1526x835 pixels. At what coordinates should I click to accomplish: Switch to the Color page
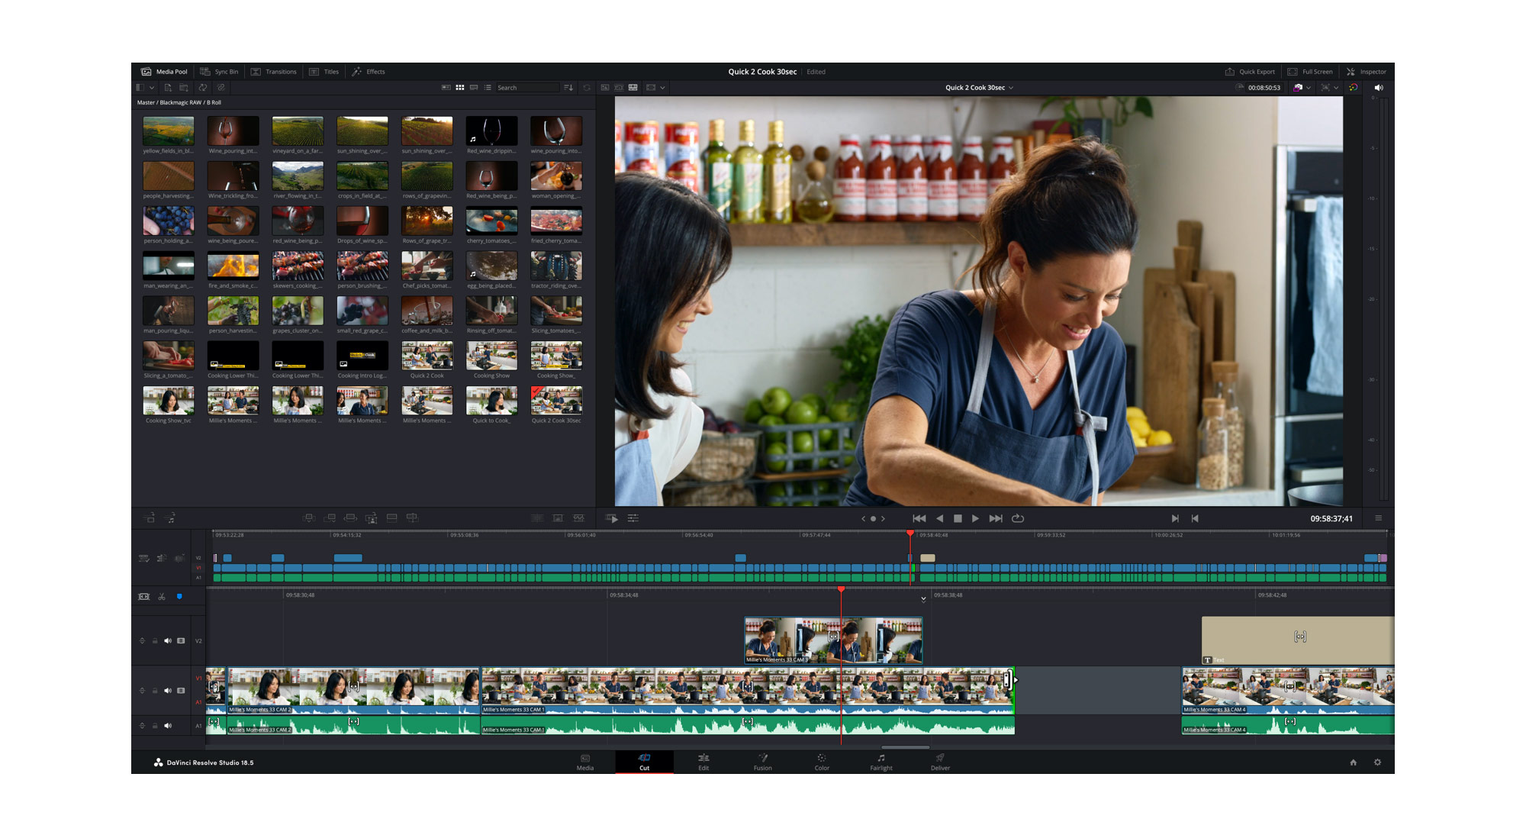(x=821, y=762)
